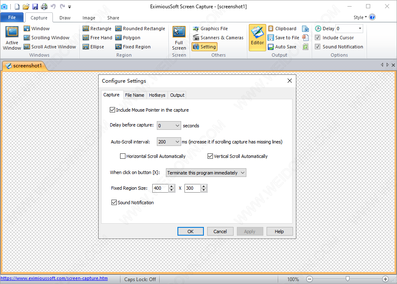
Task: Choose the Rounded Rectangle capture tool
Action: pyautogui.click(x=140, y=29)
